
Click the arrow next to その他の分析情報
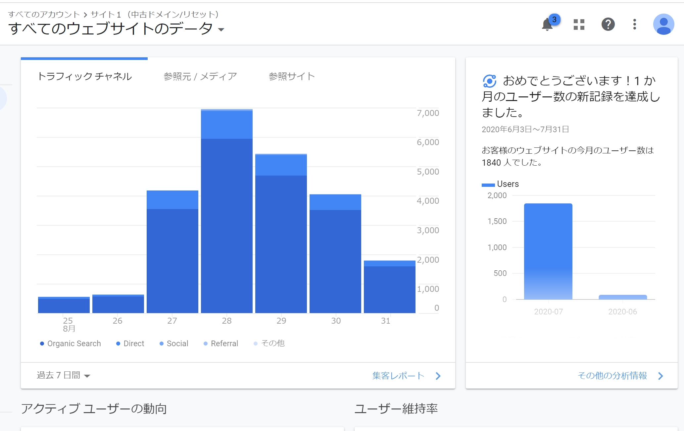[660, 376]
